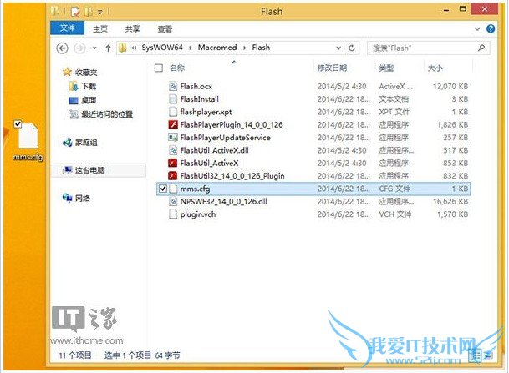Sort by 类型 column header
Viewport: 509px width, 373px height.
point(386,68)
